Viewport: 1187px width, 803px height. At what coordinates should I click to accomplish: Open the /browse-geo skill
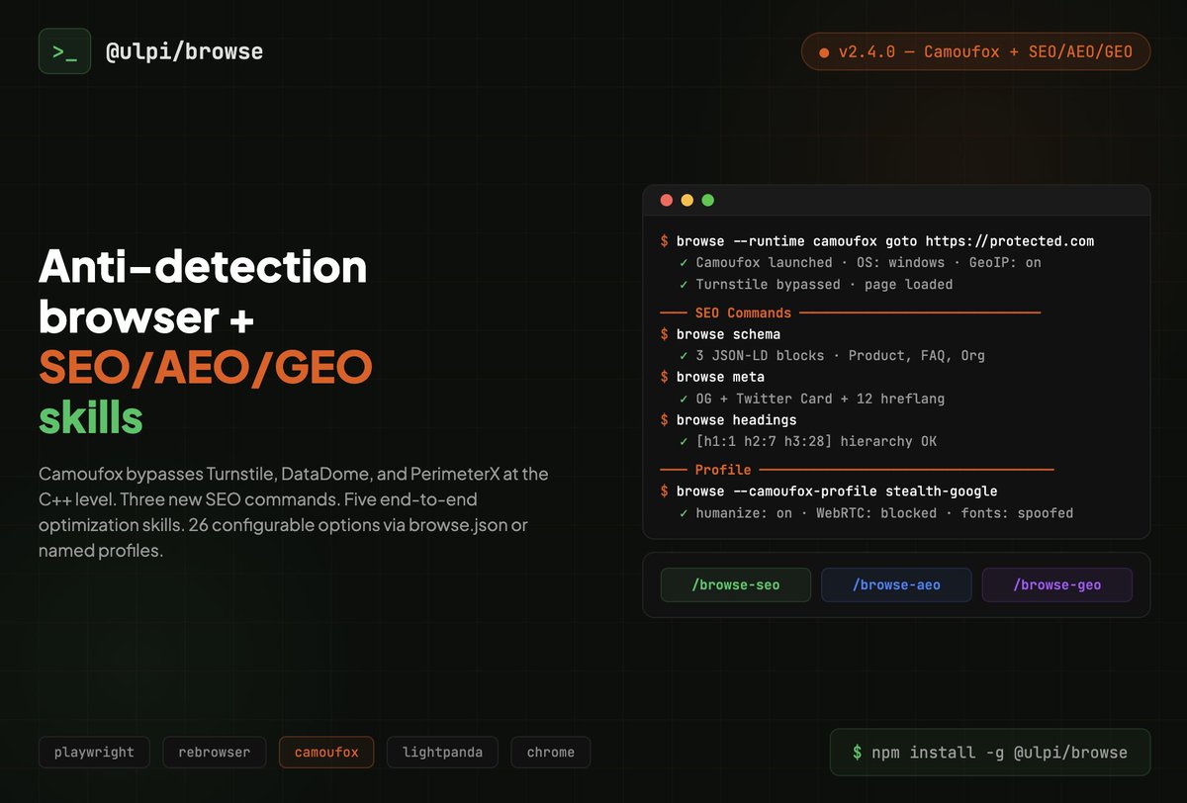point(1056,584)
